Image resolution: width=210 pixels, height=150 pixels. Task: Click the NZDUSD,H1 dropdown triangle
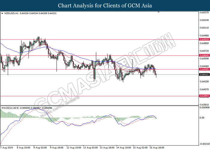click(2, 13)
